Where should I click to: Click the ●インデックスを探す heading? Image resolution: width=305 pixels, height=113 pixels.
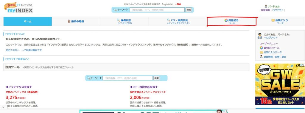(19, 87)
